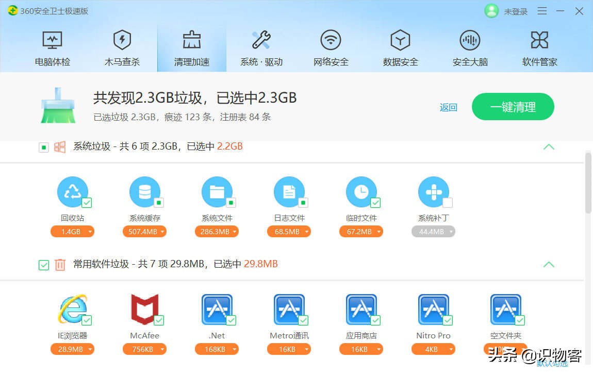
Task: Select the 临时文件 clock icon
Action: click(361, 192)
